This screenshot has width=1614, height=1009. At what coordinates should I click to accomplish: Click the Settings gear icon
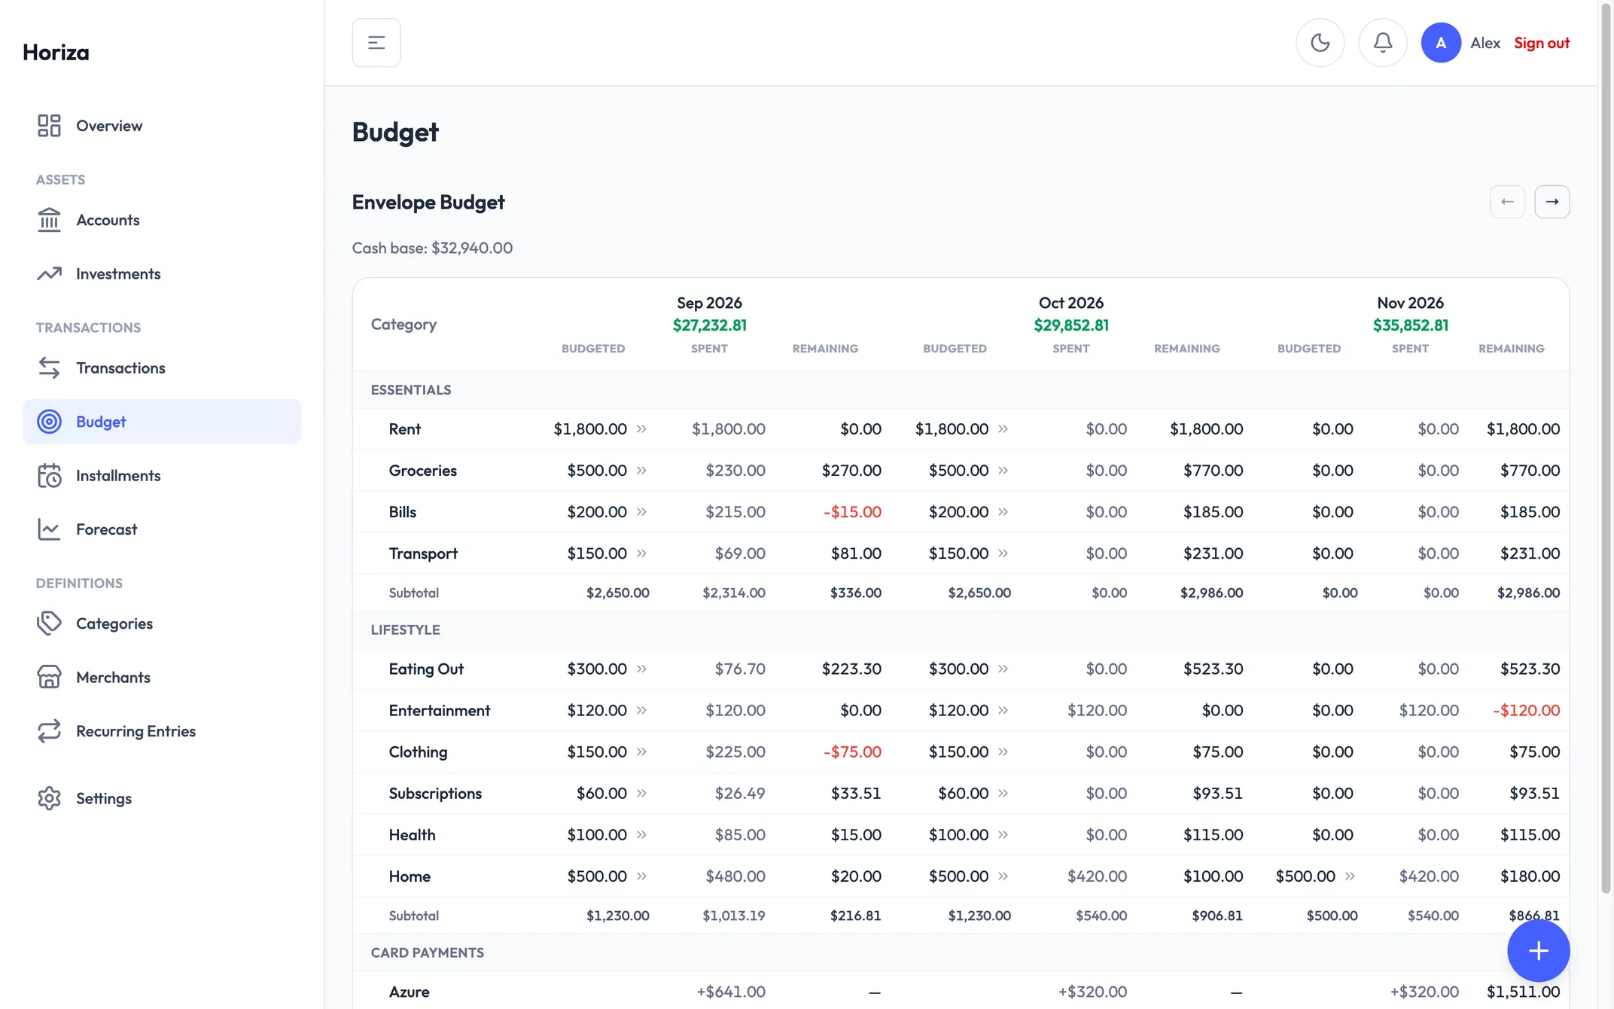point(49,798)
